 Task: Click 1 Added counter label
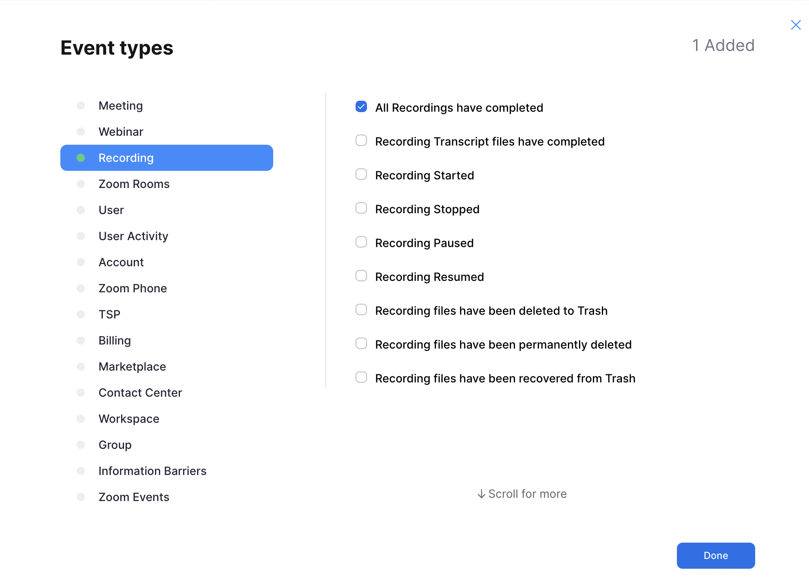(723, 45)
